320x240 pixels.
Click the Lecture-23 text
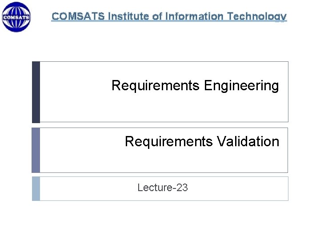pos(163,188)
